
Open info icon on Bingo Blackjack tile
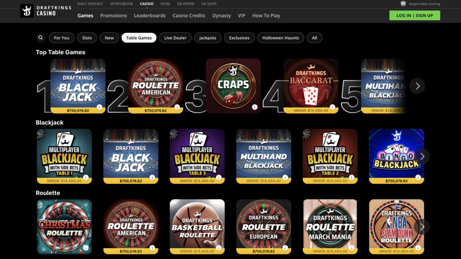tap(418, 177)
